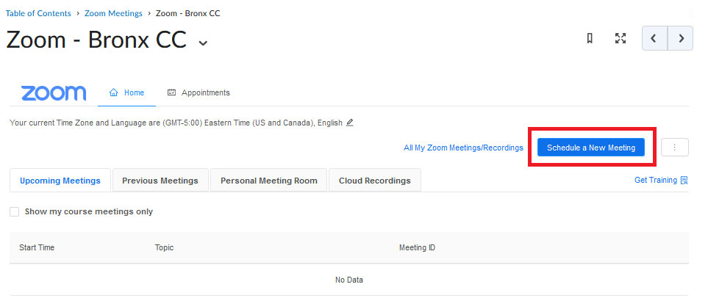
Task: Click the No Data text
Action: point(349,280)
